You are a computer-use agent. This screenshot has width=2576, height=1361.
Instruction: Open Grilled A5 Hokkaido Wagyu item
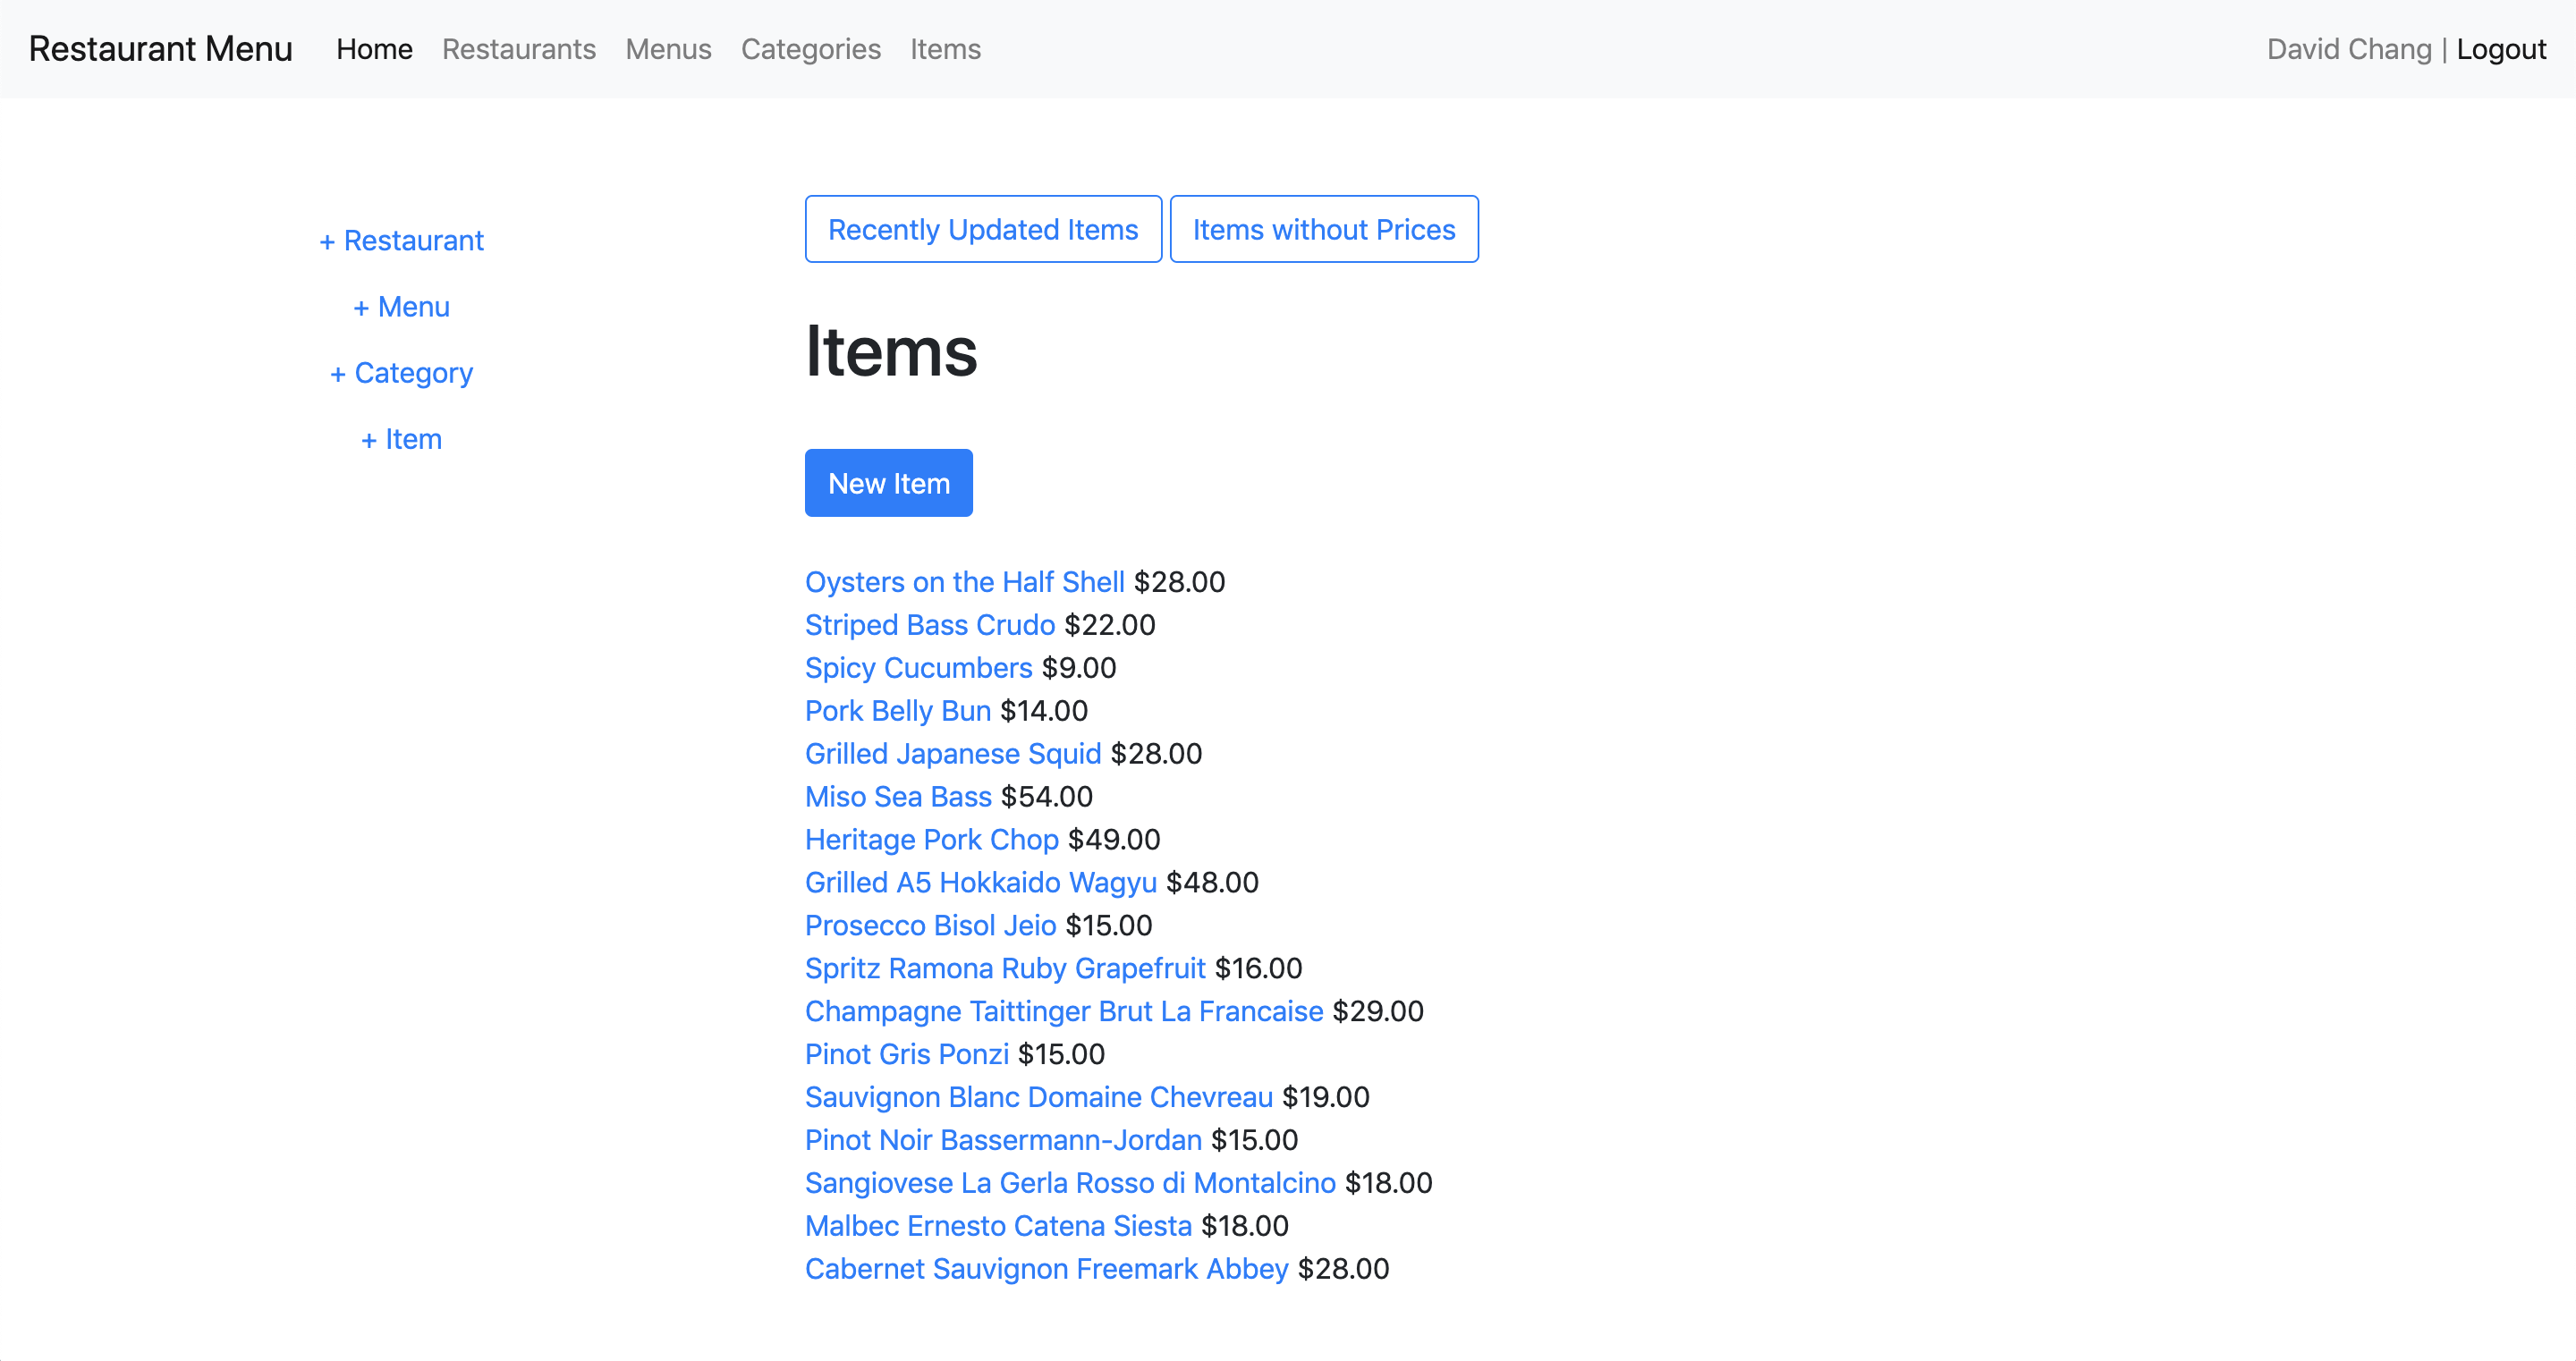(x=980, y=882)
